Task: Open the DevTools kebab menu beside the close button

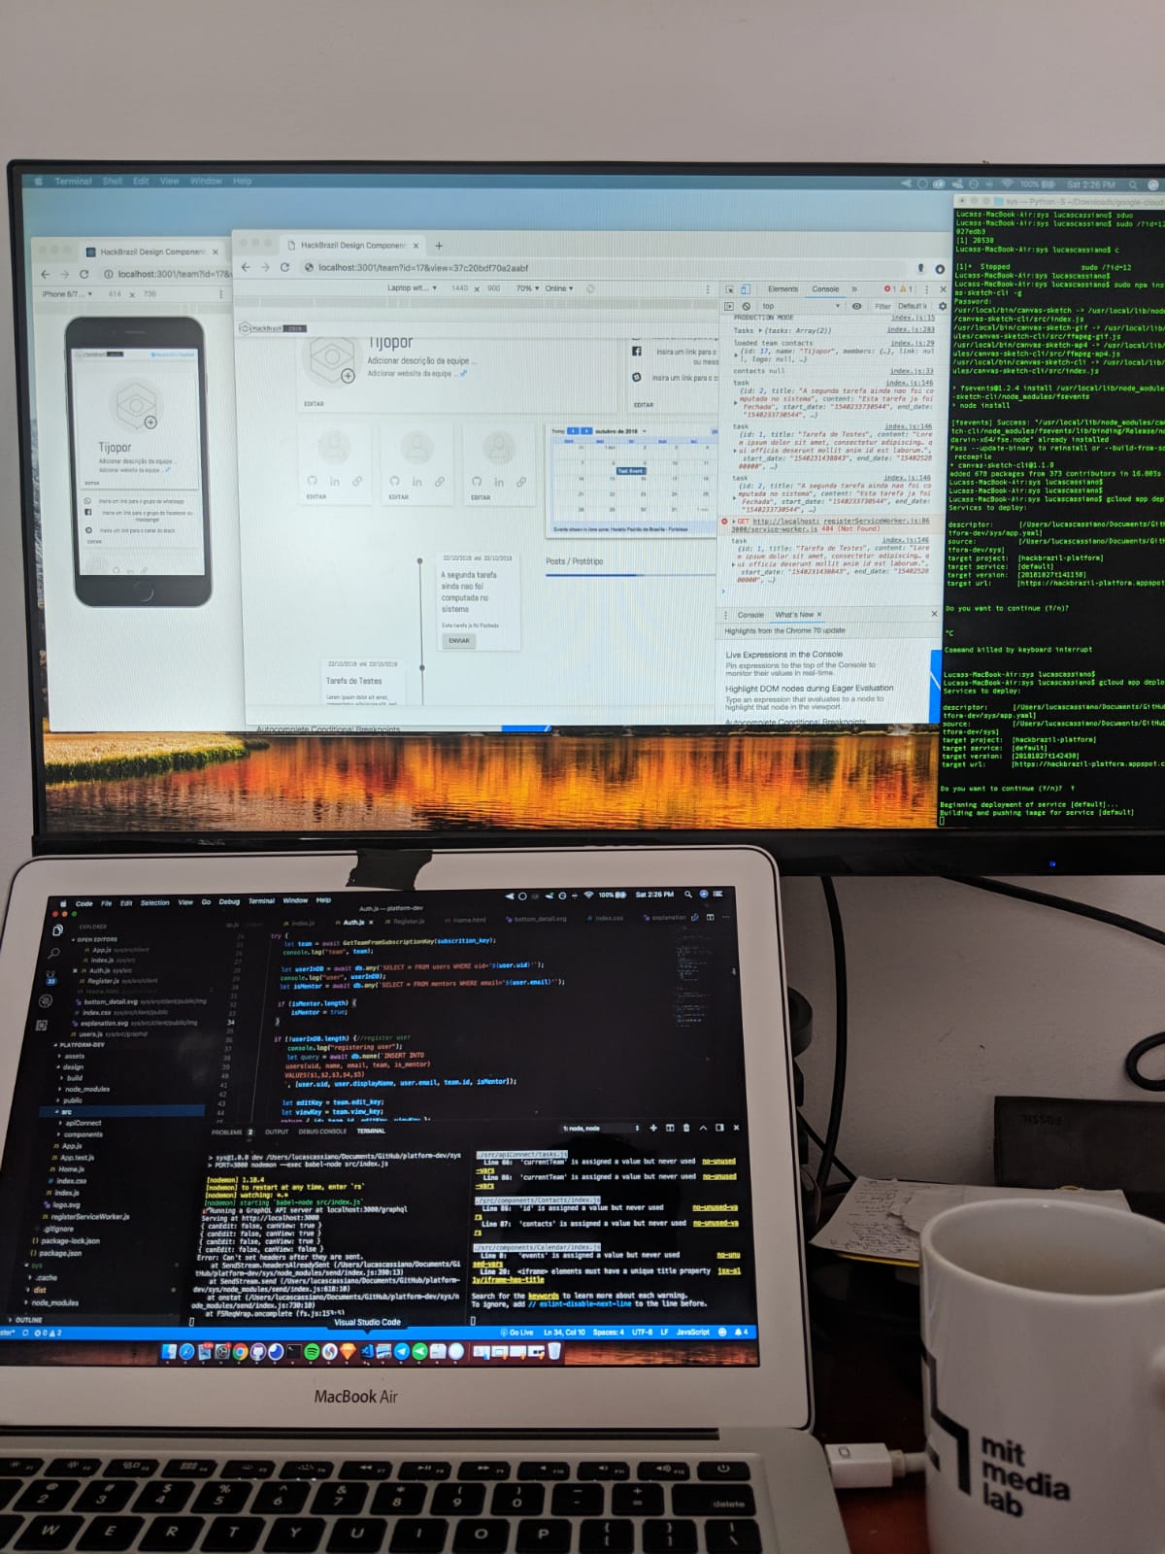Action: coord(927,289)
